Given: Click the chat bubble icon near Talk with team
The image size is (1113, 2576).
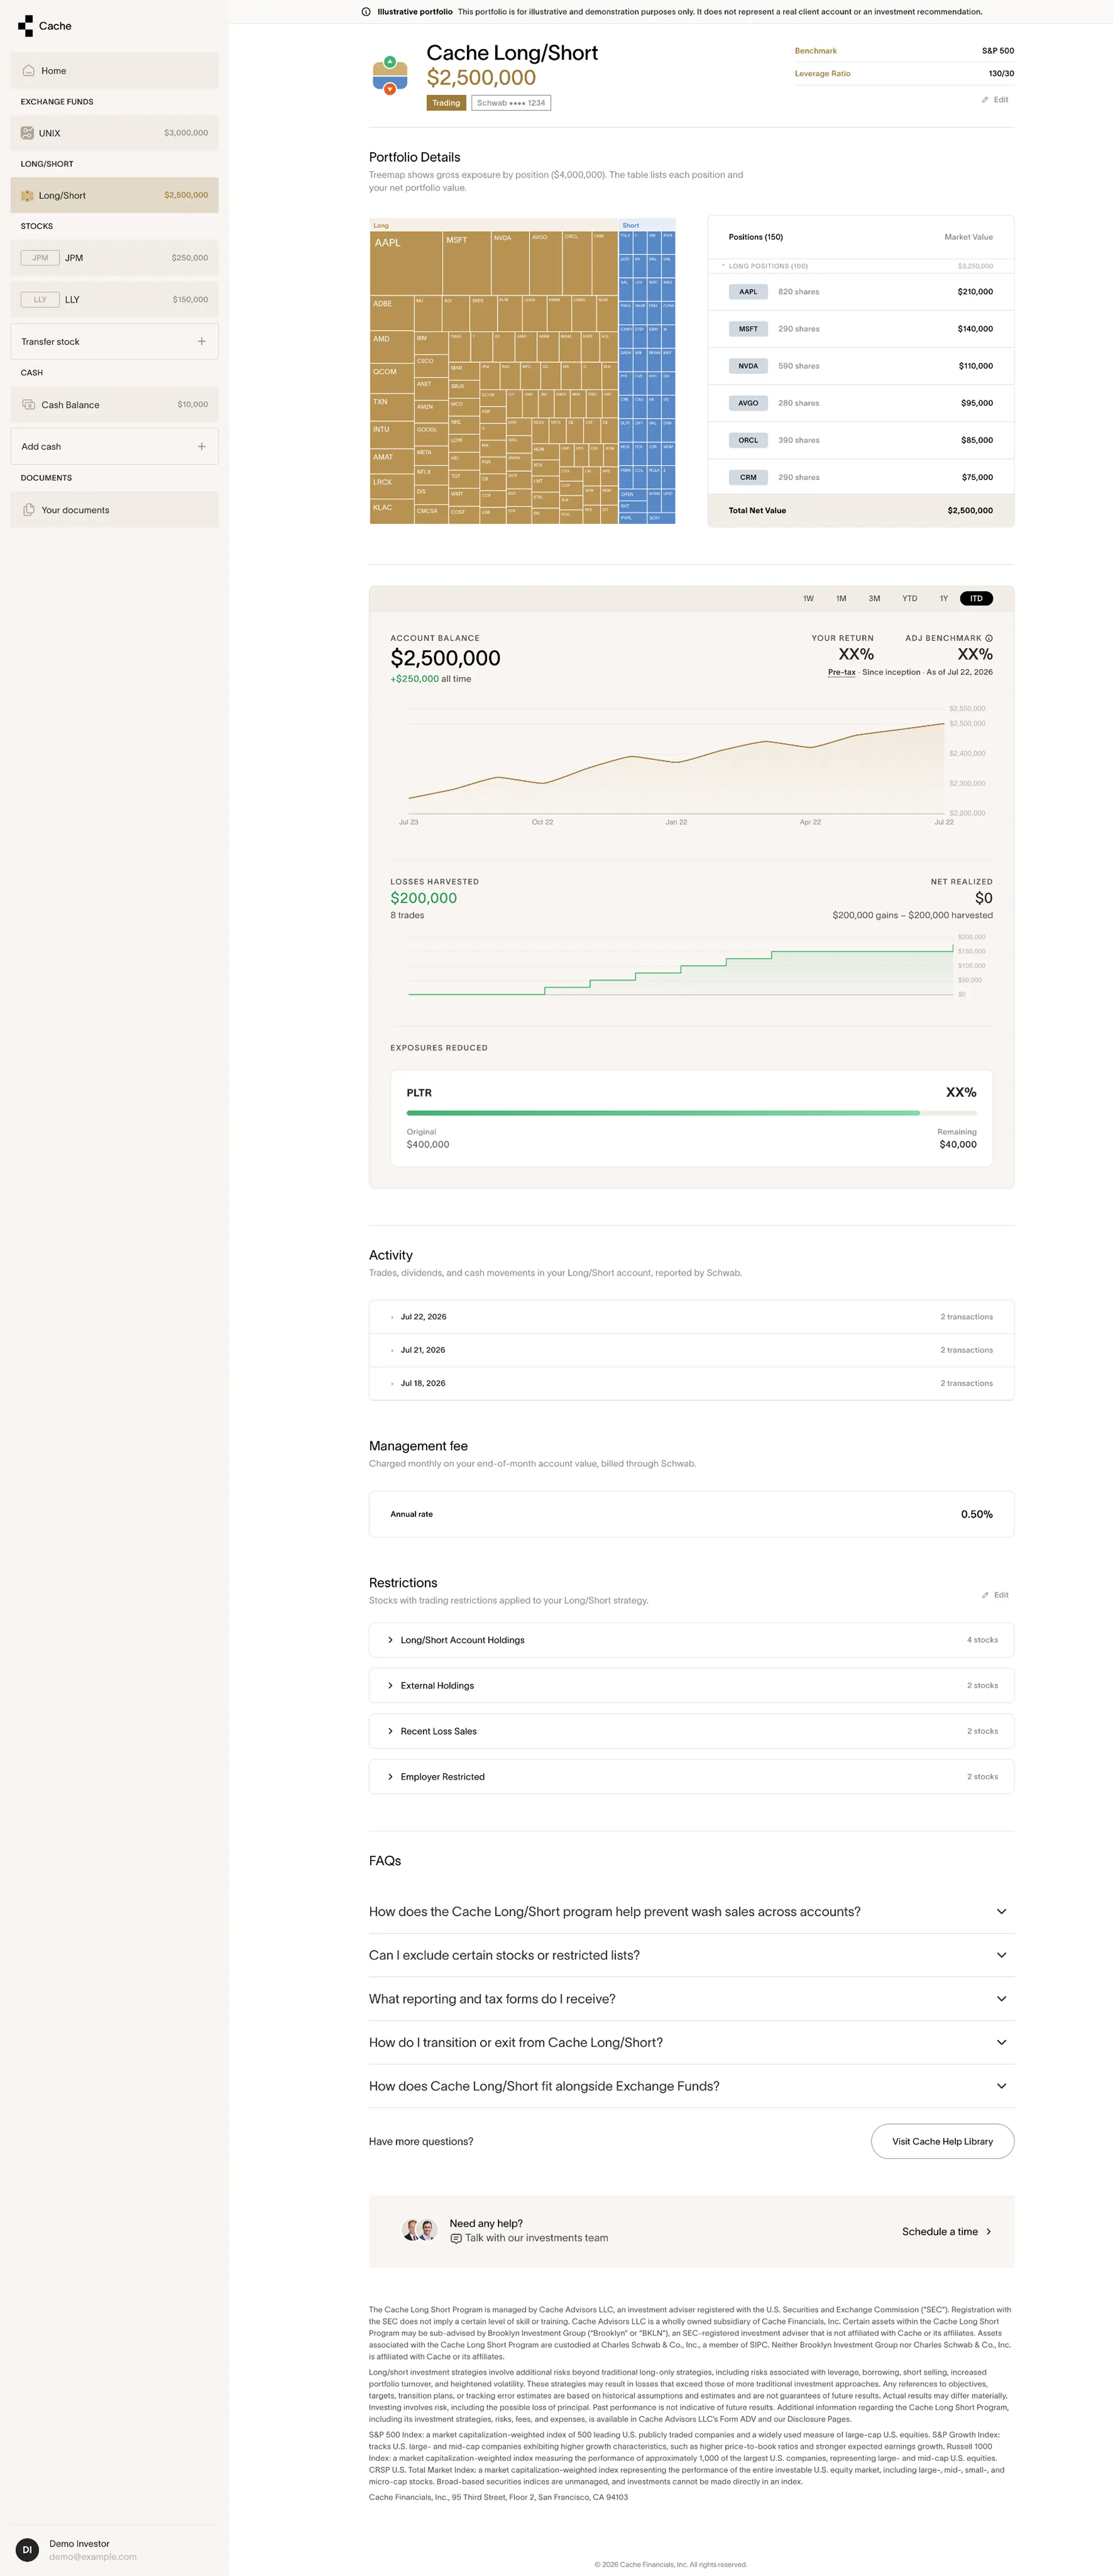Looking at the screenshot, I should (x=456, y=2238).
